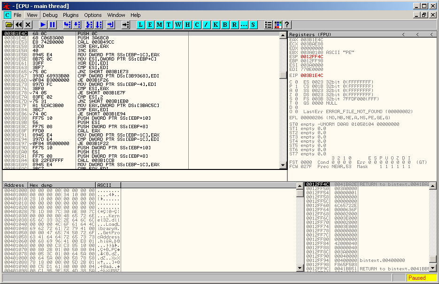
Task: Click the disassembly pane vertical scrollbar thumb
Action: click(x=283, y=75)
